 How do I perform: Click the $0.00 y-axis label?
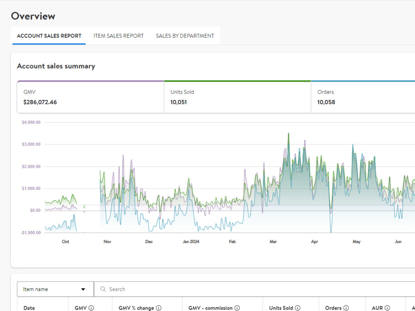pos(35,210)
